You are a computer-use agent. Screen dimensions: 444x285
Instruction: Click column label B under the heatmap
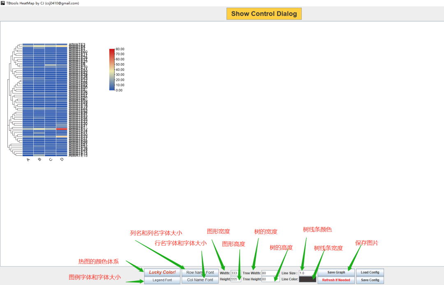39,160
